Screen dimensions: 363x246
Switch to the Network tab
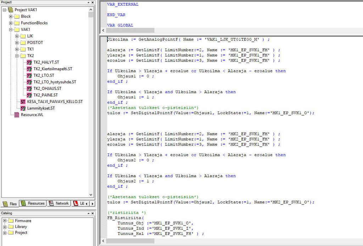pyautogui.click(x=59, y=204)
